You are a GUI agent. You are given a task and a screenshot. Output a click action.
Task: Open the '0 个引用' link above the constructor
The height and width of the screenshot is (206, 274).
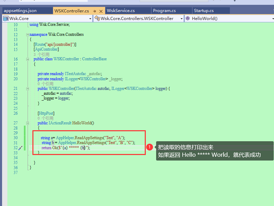coord(45,84)
